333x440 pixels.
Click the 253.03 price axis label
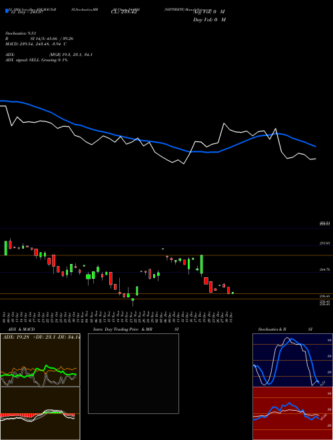pos(324,243)
